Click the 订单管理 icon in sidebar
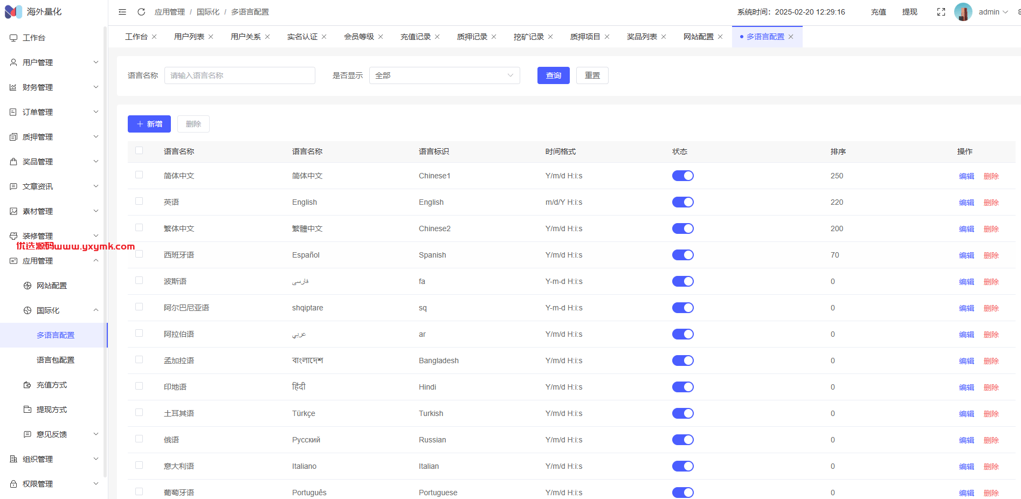 click(13, 112)
